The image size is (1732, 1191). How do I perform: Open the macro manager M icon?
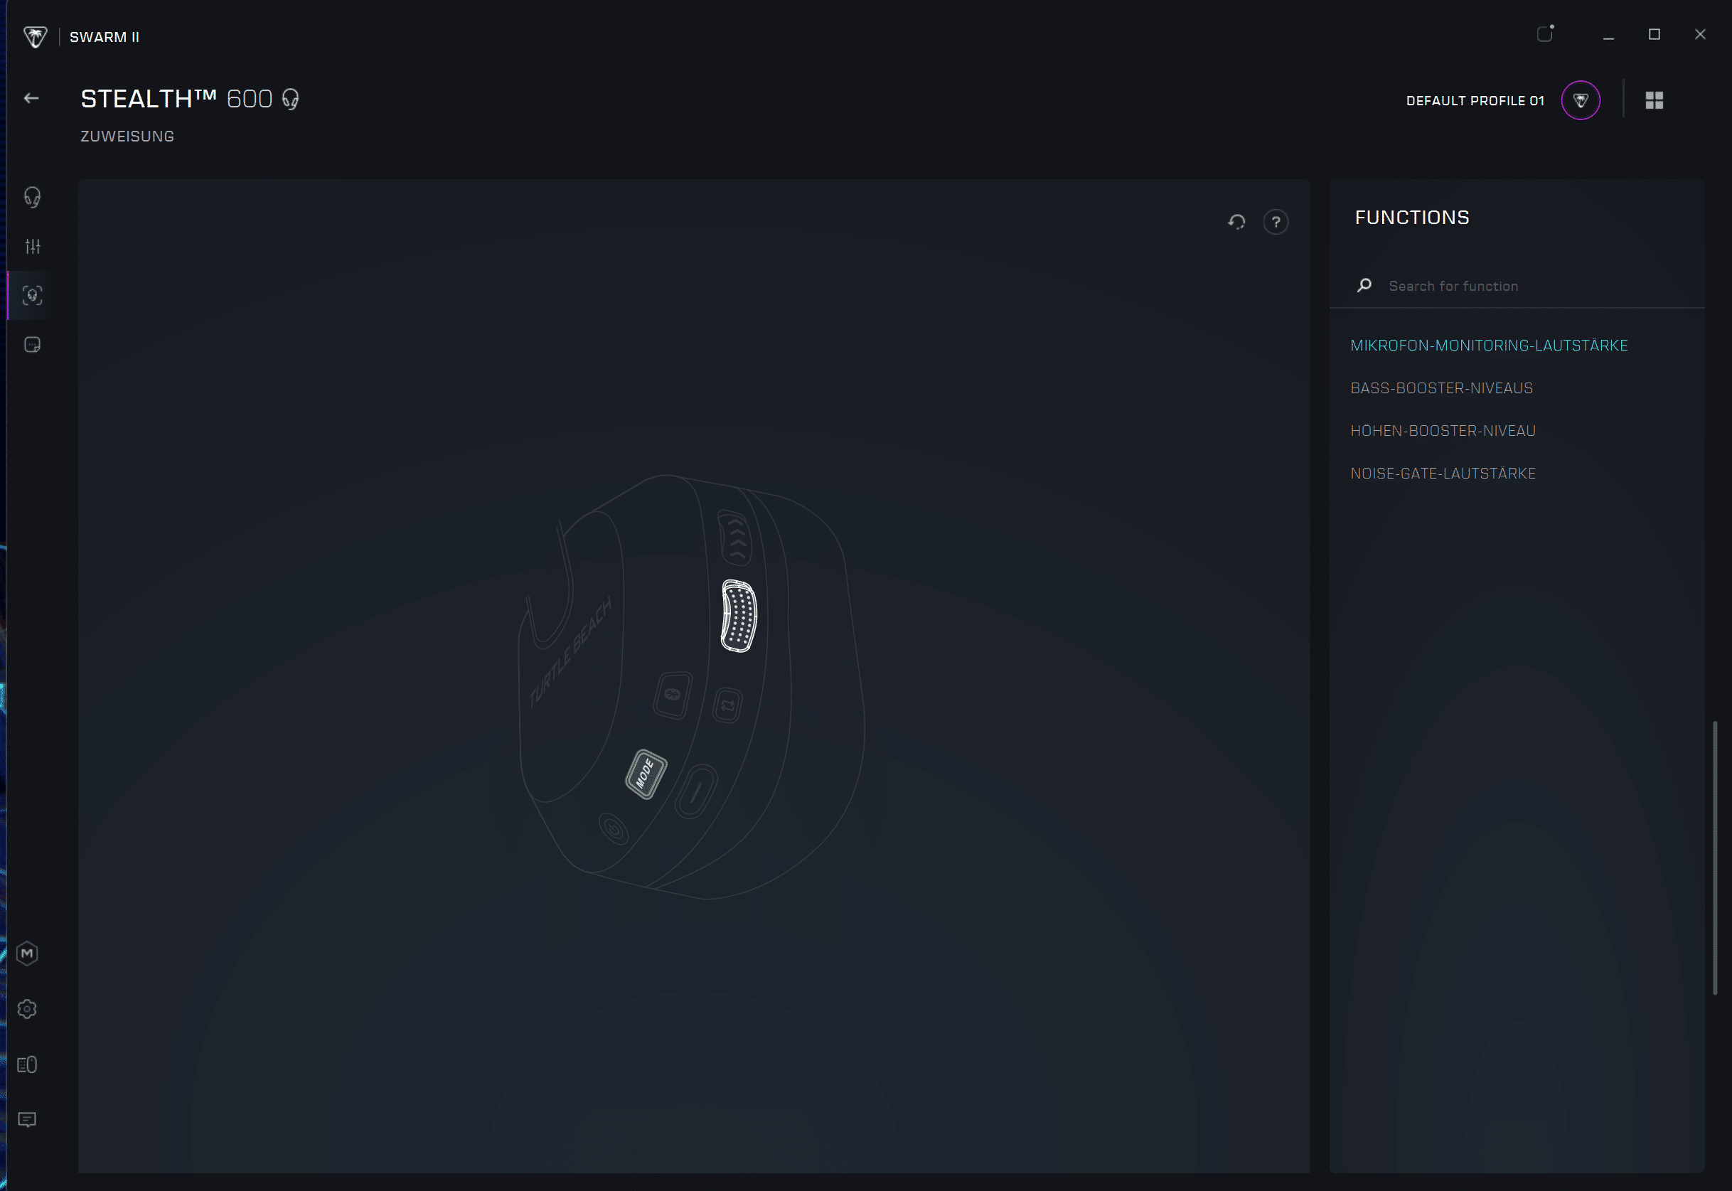tap(27, 954)
